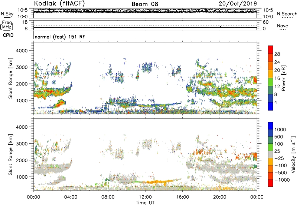Click the red swatch of the velocity colorbar

[x=271, y=183]
